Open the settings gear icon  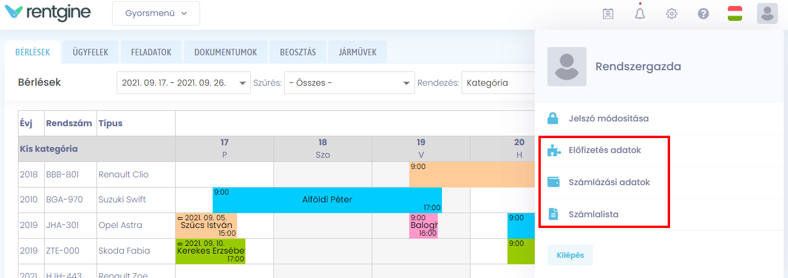(672, 14)
